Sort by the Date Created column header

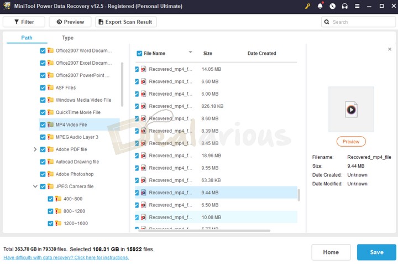point(261,53)
